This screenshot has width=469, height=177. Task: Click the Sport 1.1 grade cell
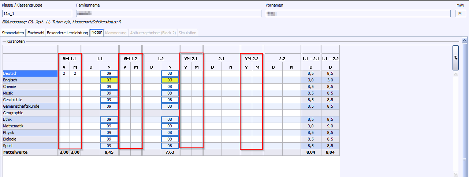[109, 146]
